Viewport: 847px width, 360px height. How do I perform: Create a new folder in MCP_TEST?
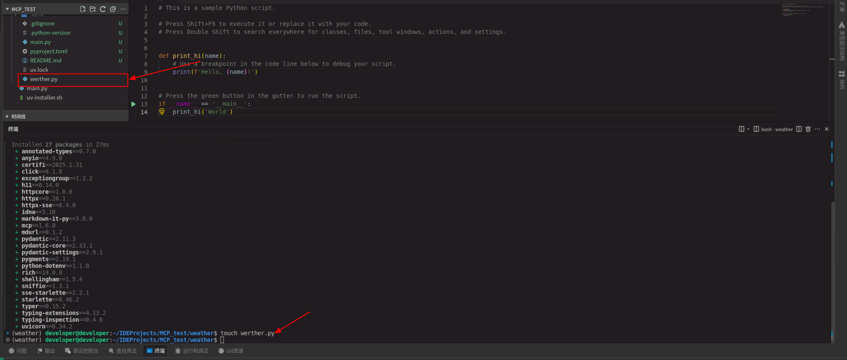(x=93, y=9)
